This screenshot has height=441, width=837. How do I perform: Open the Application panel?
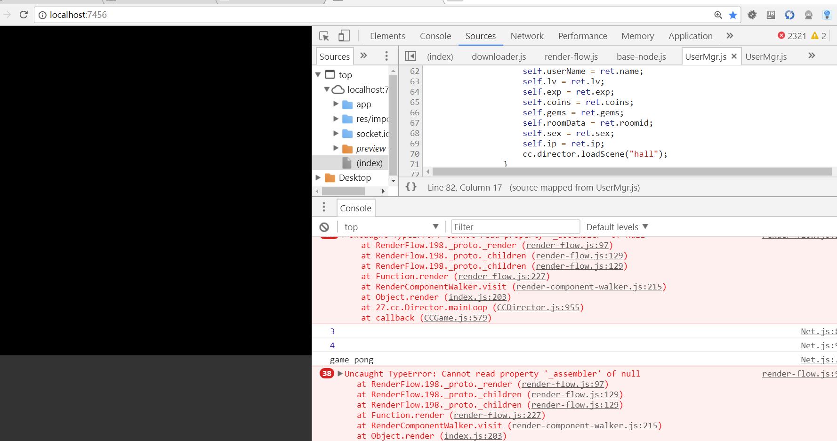tap(691, 36)
